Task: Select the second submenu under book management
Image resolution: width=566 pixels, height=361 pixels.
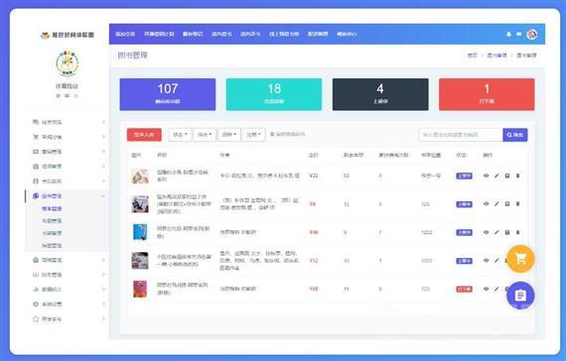Action: click(x=52, y=221)
